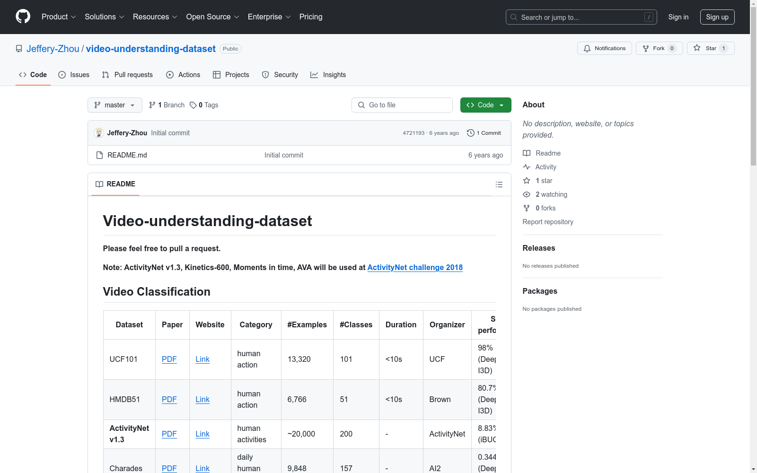Open the Charades website Link
Screen dimensions: 757x473
[202, 468]
